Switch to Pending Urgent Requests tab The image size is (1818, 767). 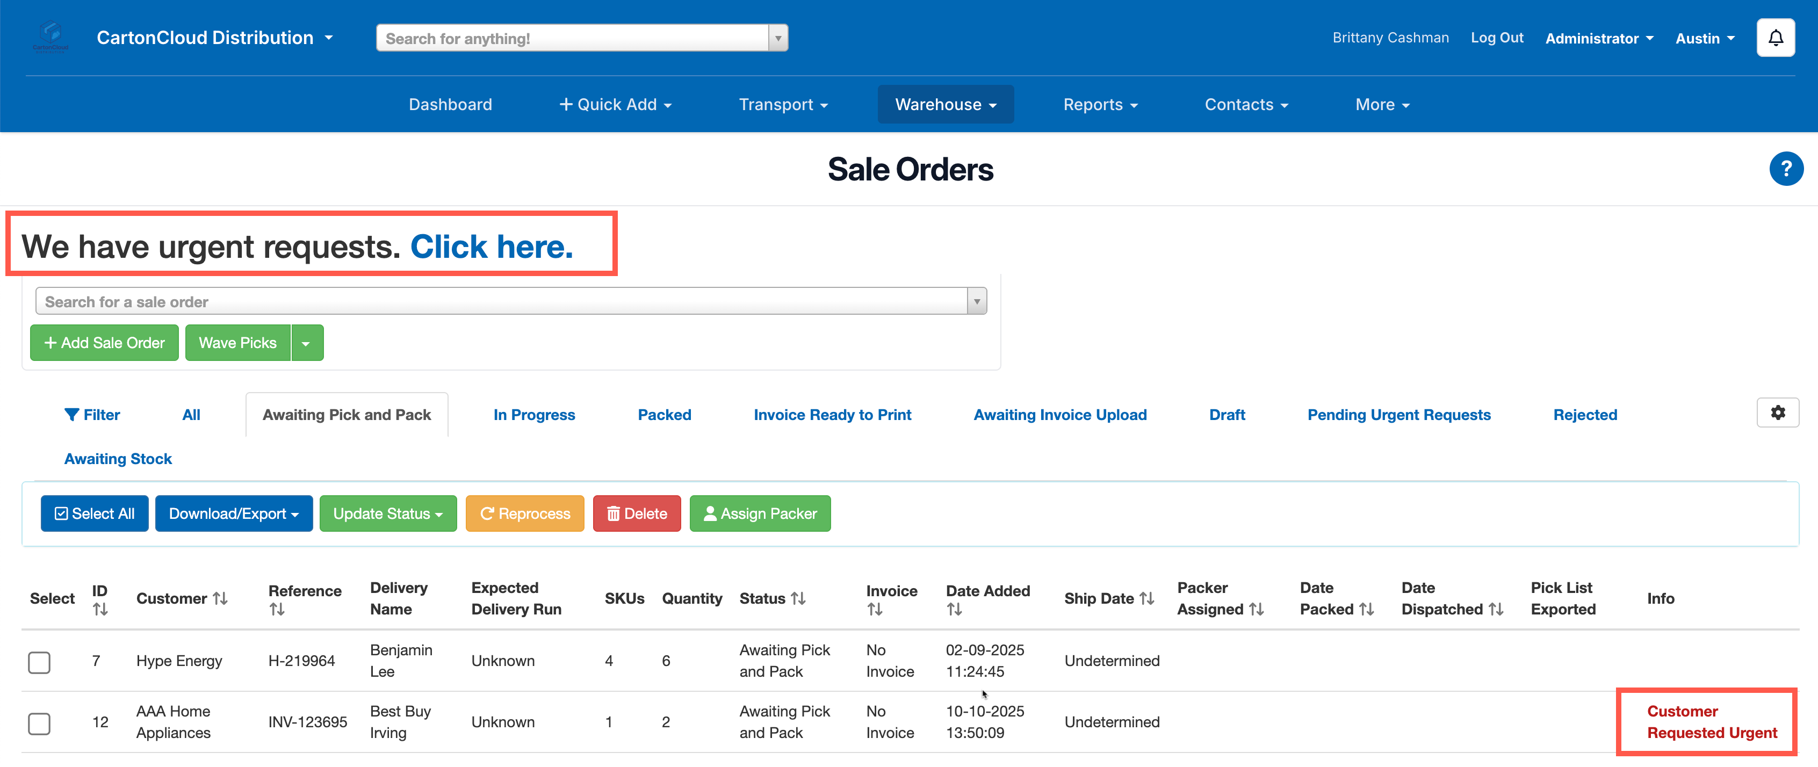pyautogui.click(x=1398, y=415)
